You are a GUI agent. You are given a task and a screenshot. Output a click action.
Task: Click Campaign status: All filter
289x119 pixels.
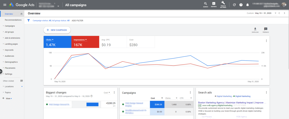click(x=42, y=20)
